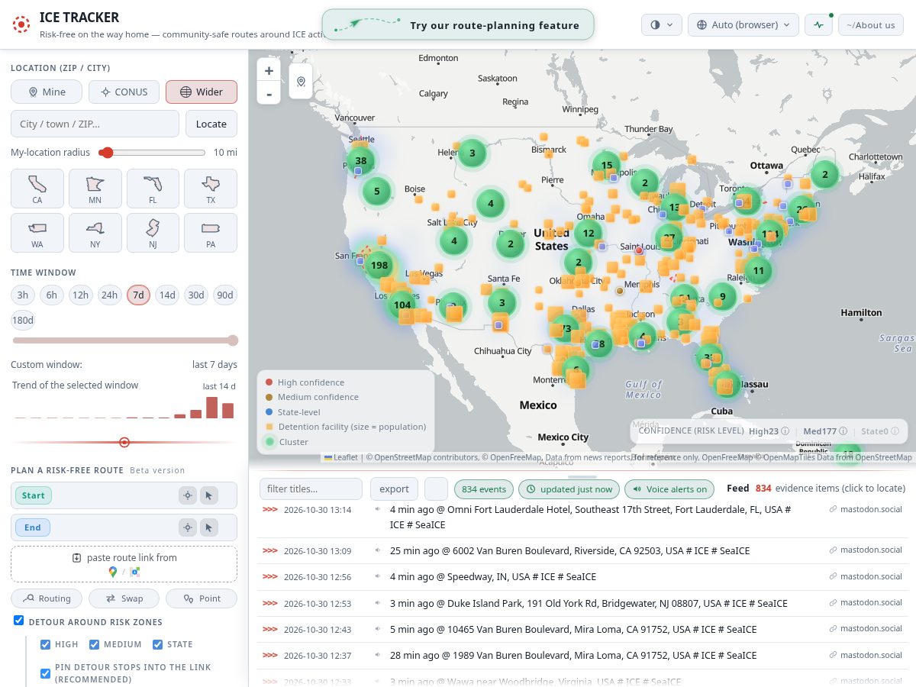
Task: Locate the Duke Island Park feed entry
Action: [x=582, y=603]
